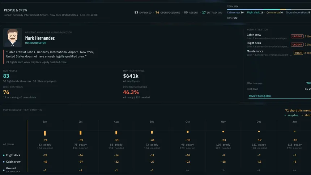The width and height of the screenshot is (311, 175).
Task: Click the Monthly Payroll $641k value
Action: click(x=131, y=76)
